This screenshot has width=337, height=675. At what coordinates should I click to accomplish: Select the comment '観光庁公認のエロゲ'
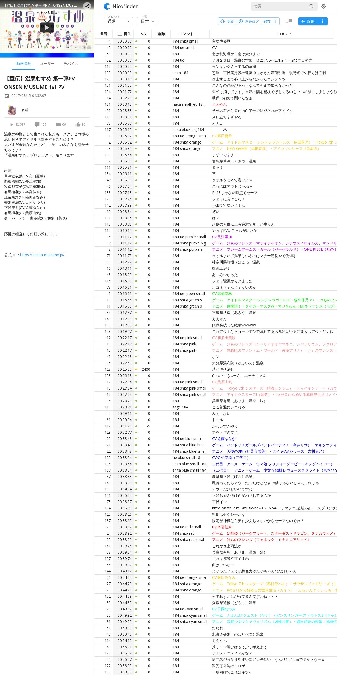[228, 666]
